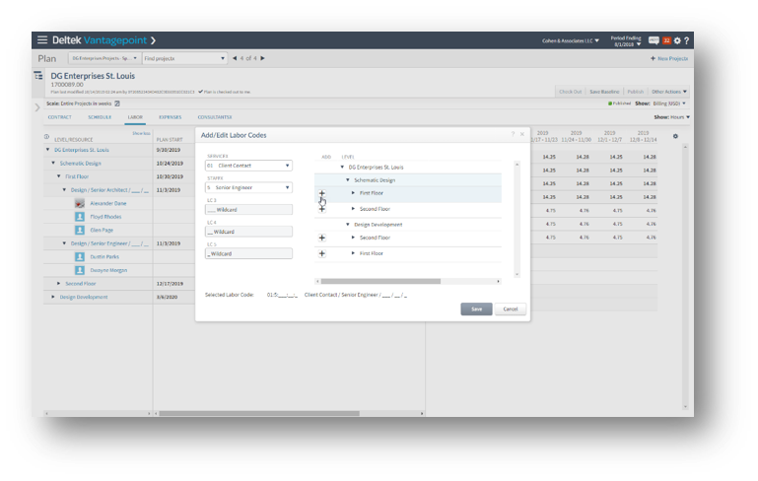The image size is (758, 481).
Task: Open the orange 32 notifications badge
Action: coord(666,40)
